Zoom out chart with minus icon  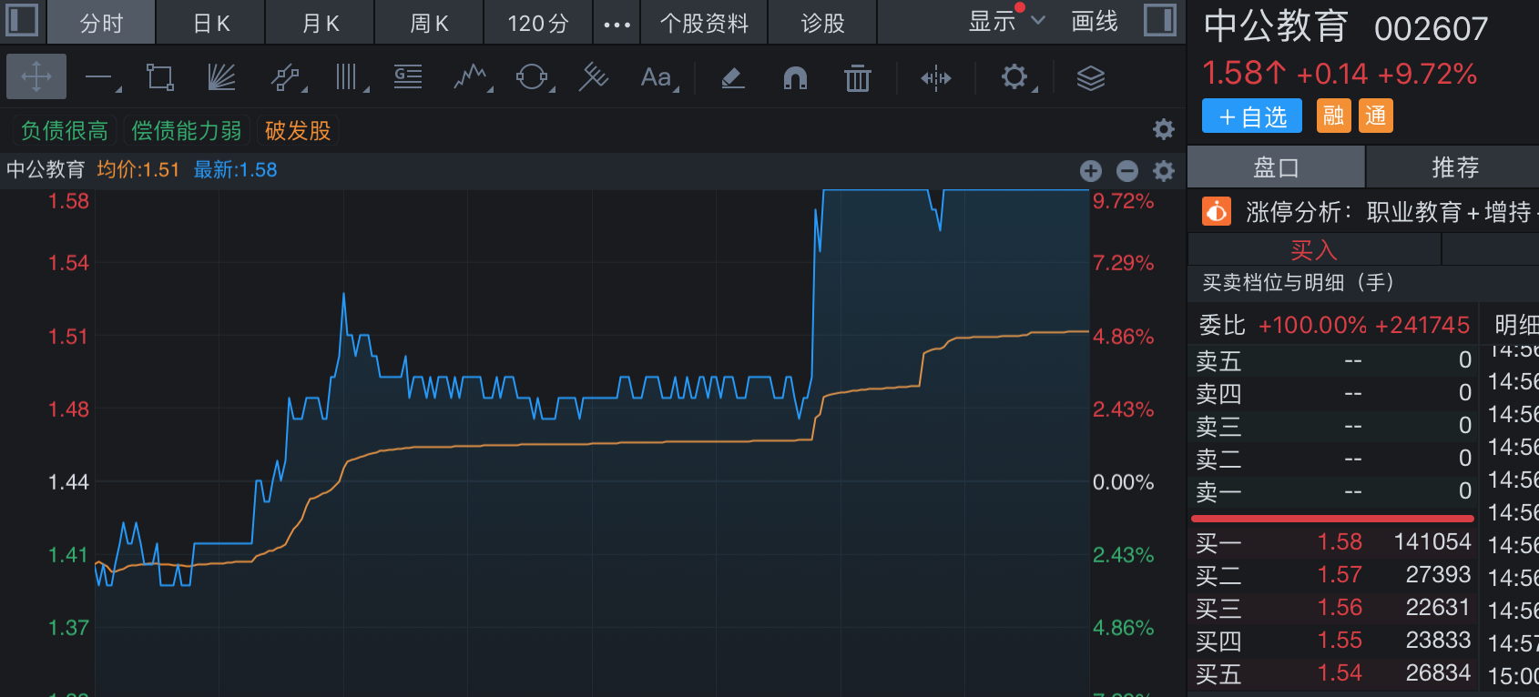[1127, 170]
